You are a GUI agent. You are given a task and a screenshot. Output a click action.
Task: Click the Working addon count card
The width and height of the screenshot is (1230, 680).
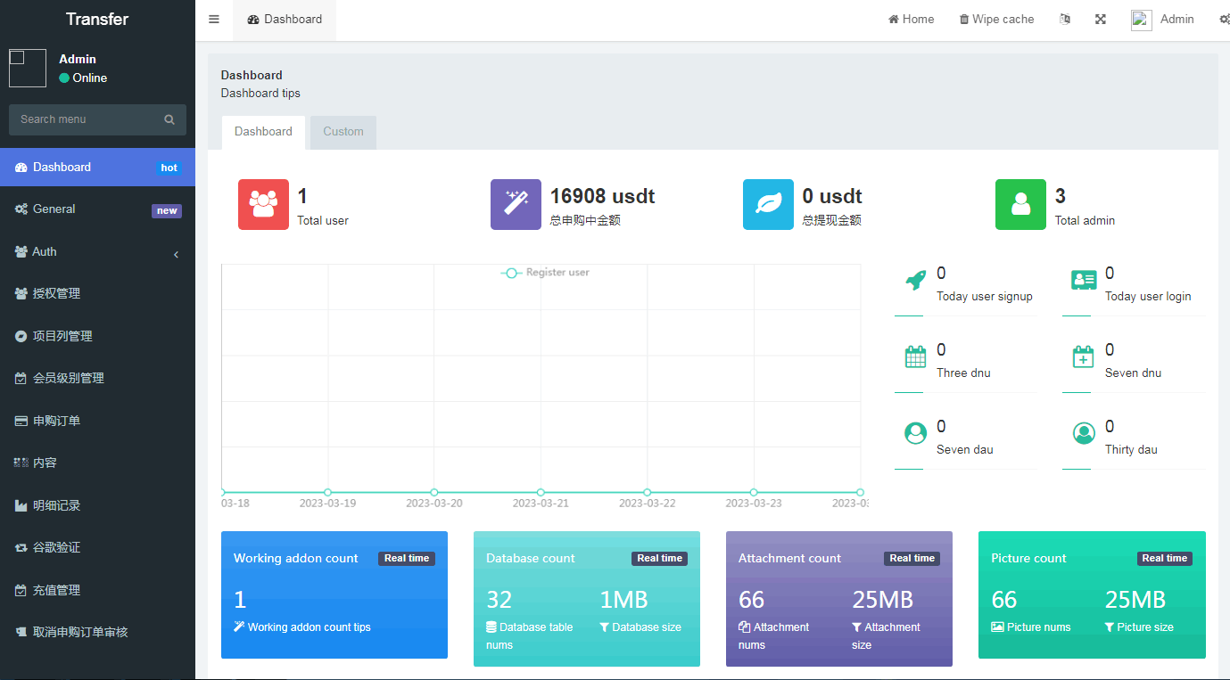(x=334, y=594)
